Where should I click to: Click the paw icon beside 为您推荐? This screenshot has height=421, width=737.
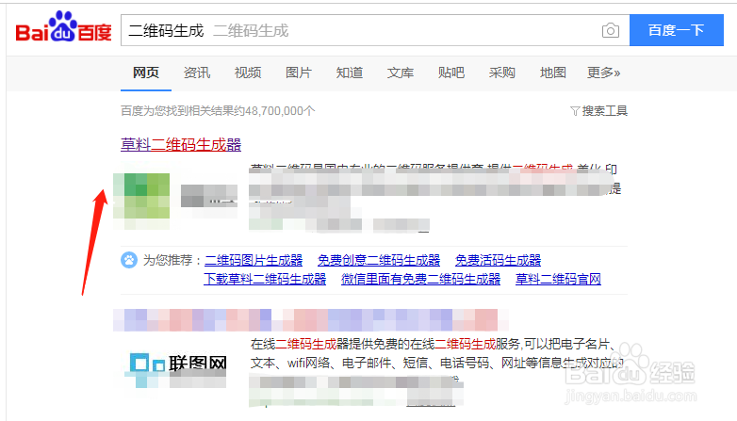[x=129, y=260]
